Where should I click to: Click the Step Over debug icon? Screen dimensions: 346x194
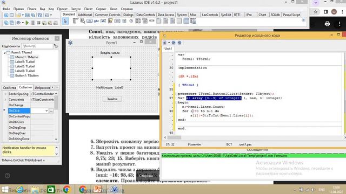click(x=50, y=23)
